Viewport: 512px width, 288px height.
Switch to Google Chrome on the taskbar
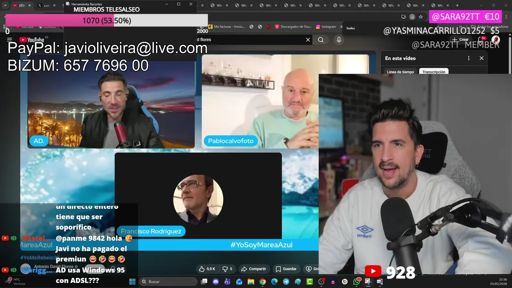[262, 282]
